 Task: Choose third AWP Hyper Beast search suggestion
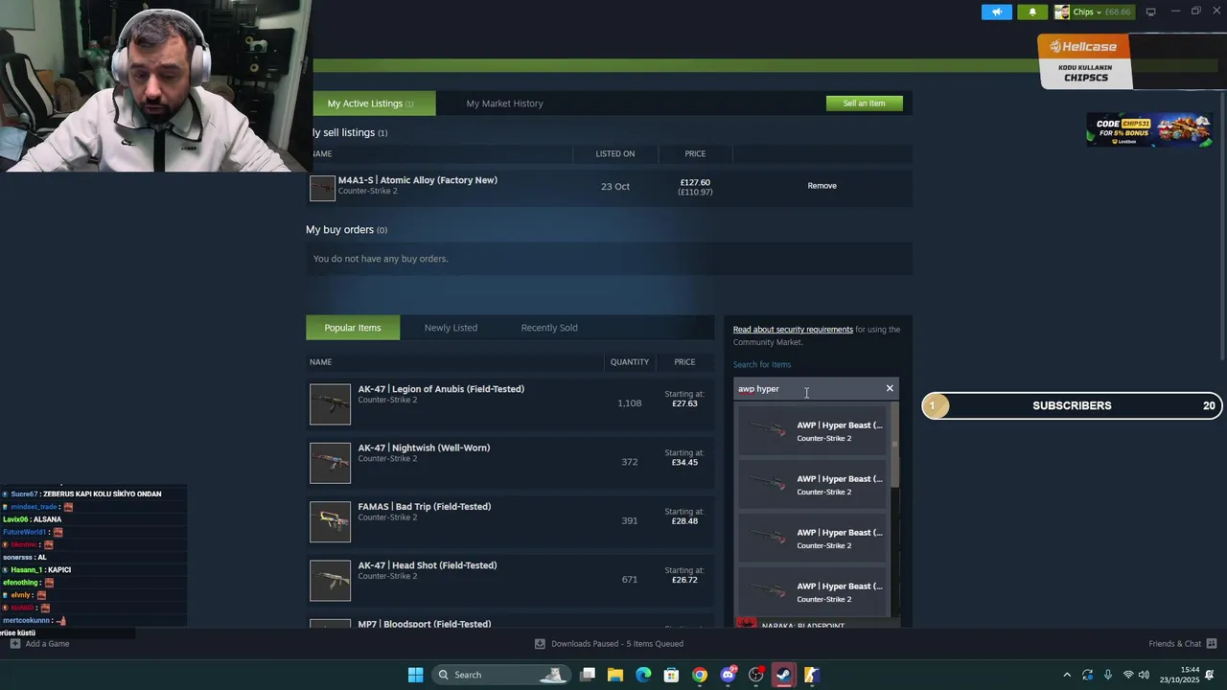coord(812,538)
